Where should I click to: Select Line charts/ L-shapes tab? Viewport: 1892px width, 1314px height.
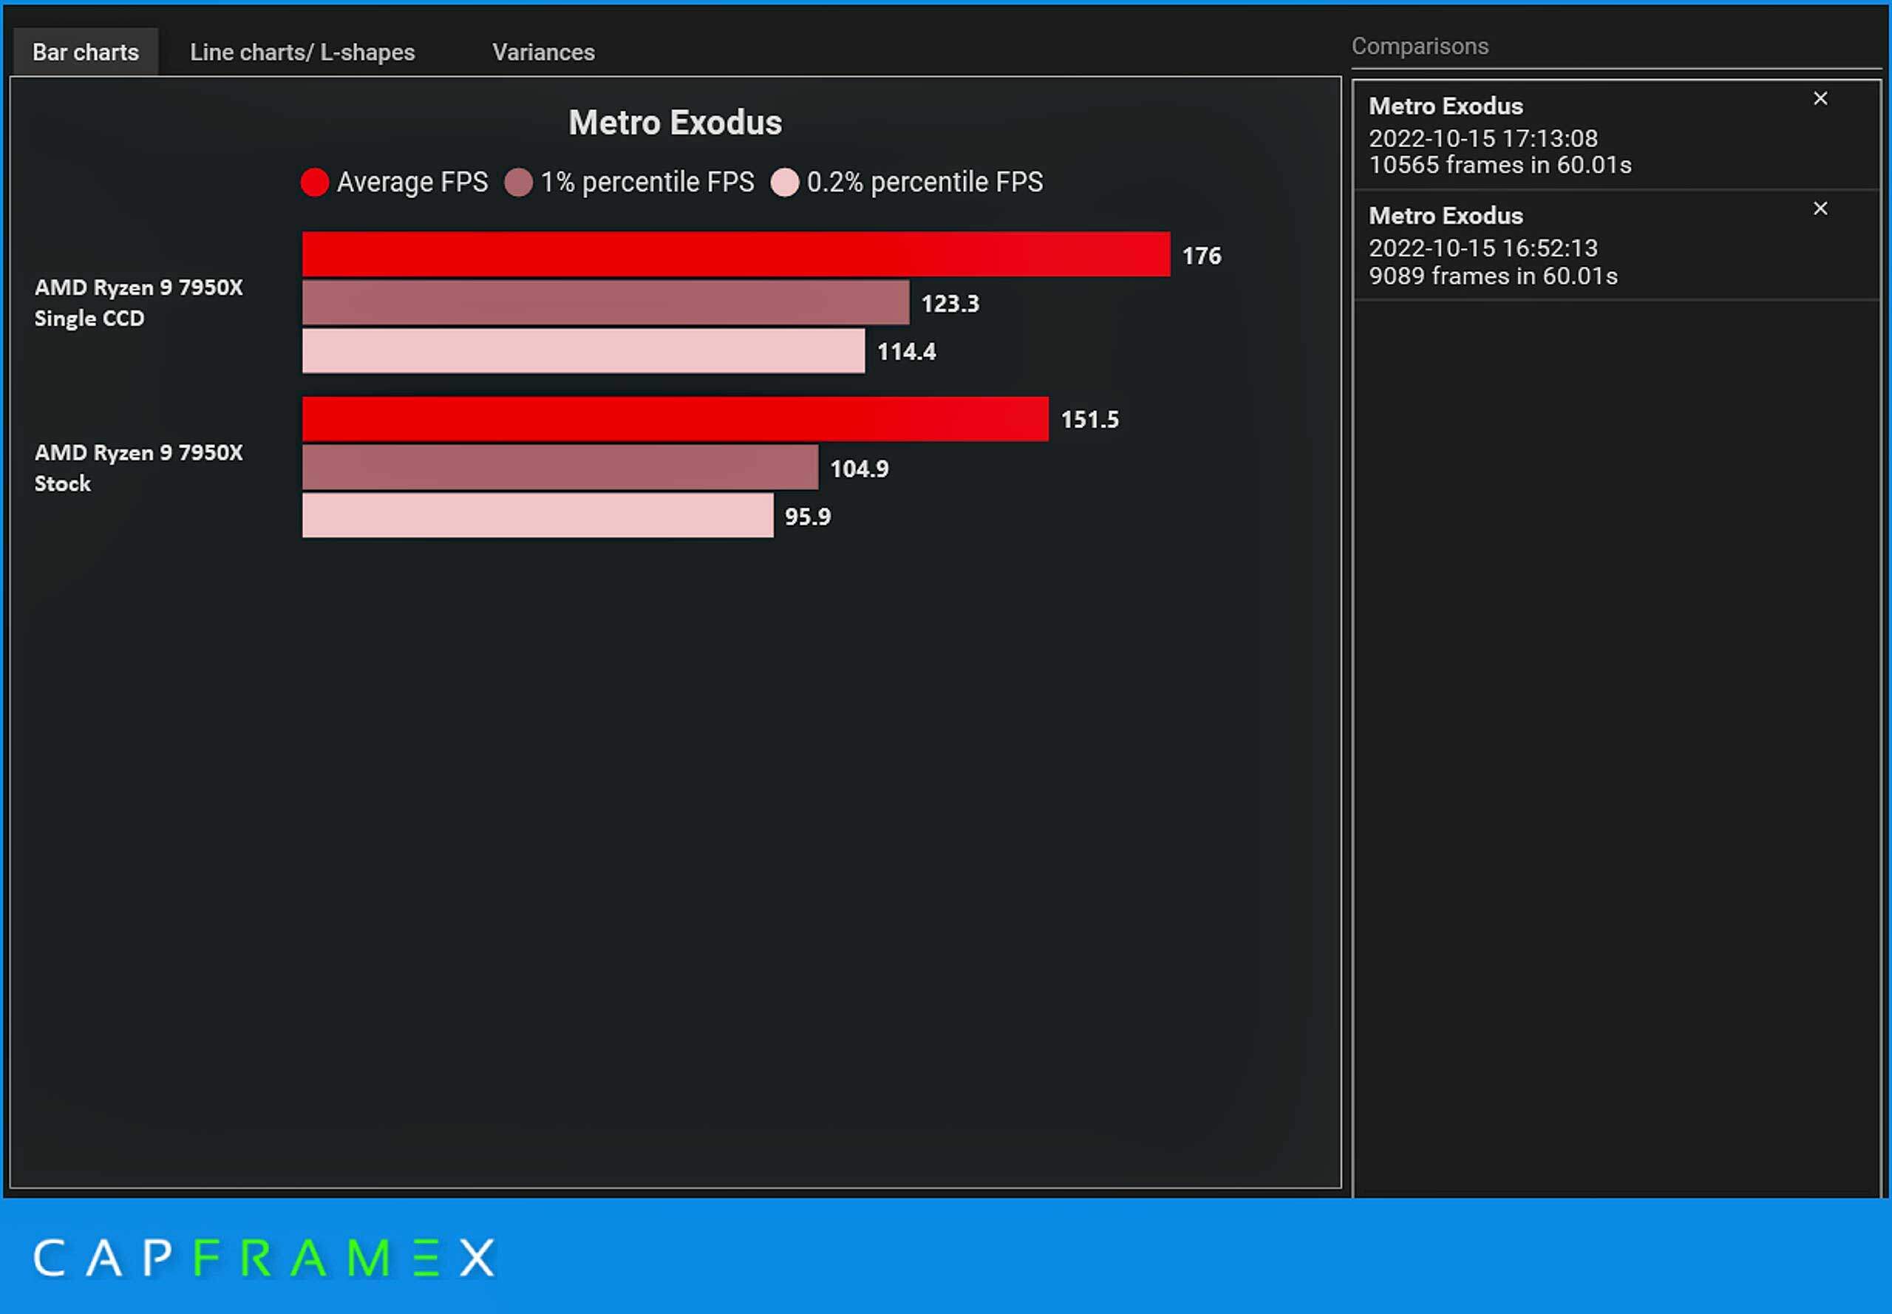[302, 52]
